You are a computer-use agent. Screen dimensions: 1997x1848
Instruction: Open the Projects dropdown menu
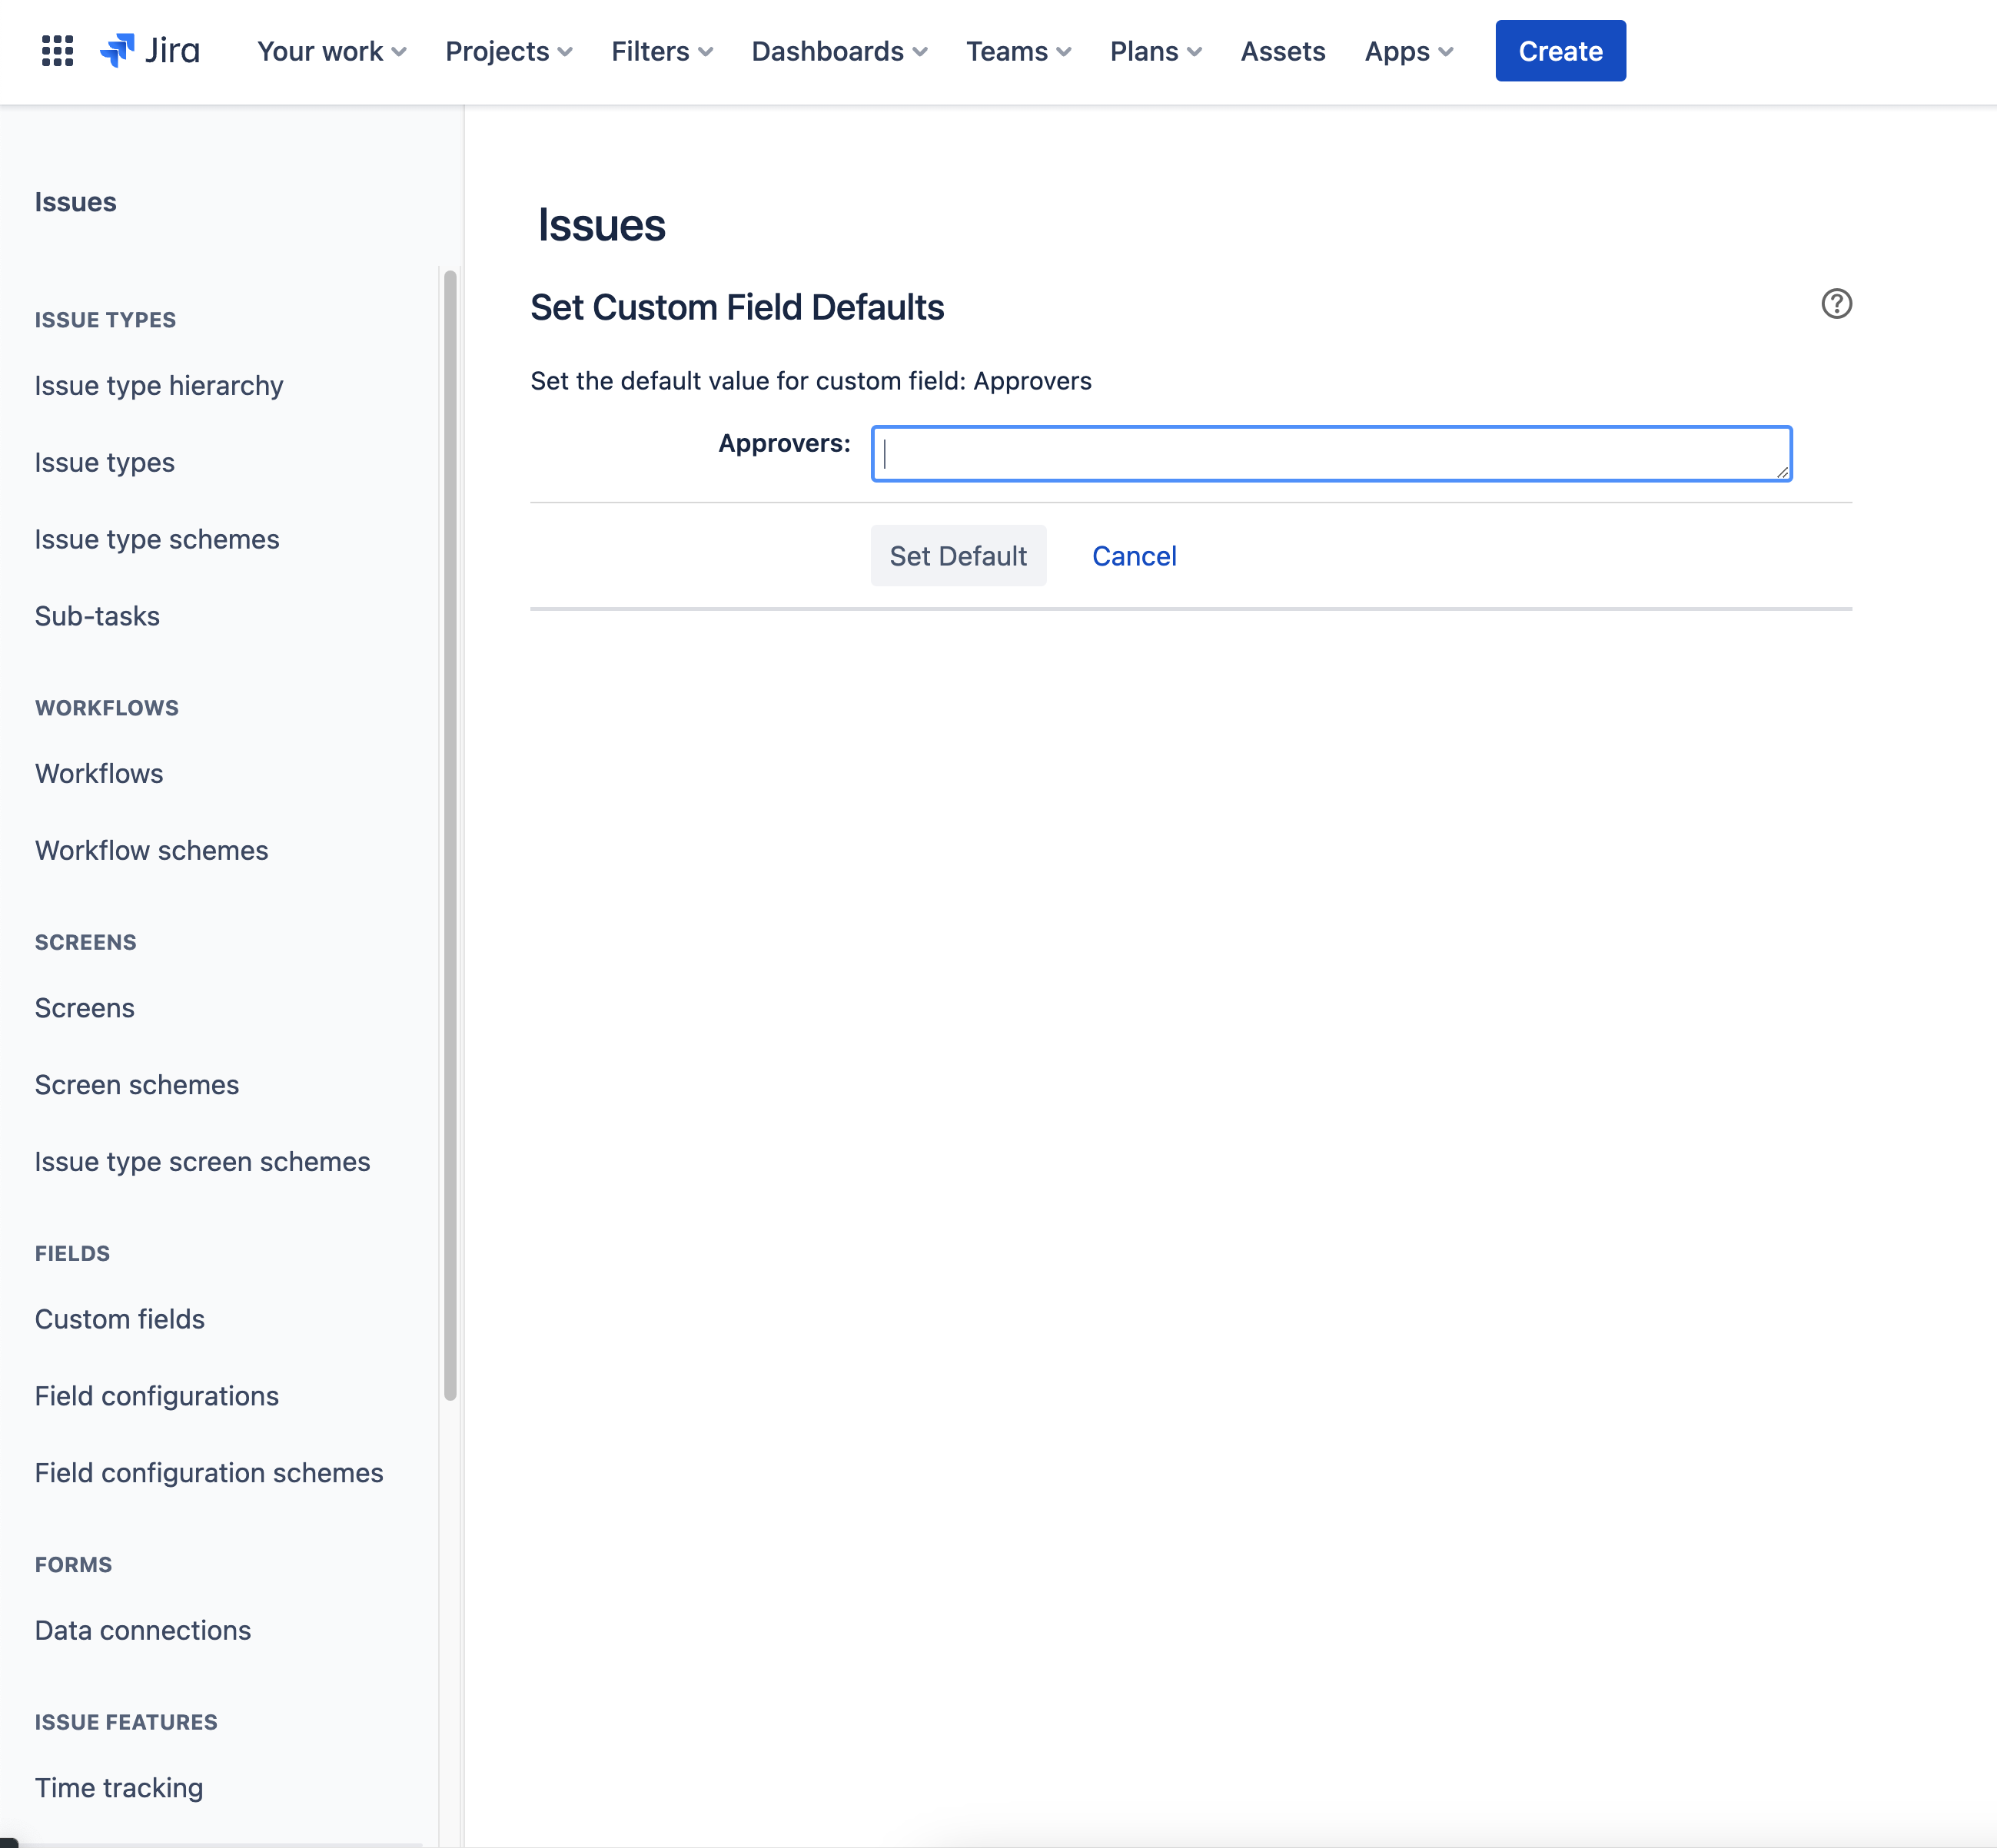(x=508, y=51)
